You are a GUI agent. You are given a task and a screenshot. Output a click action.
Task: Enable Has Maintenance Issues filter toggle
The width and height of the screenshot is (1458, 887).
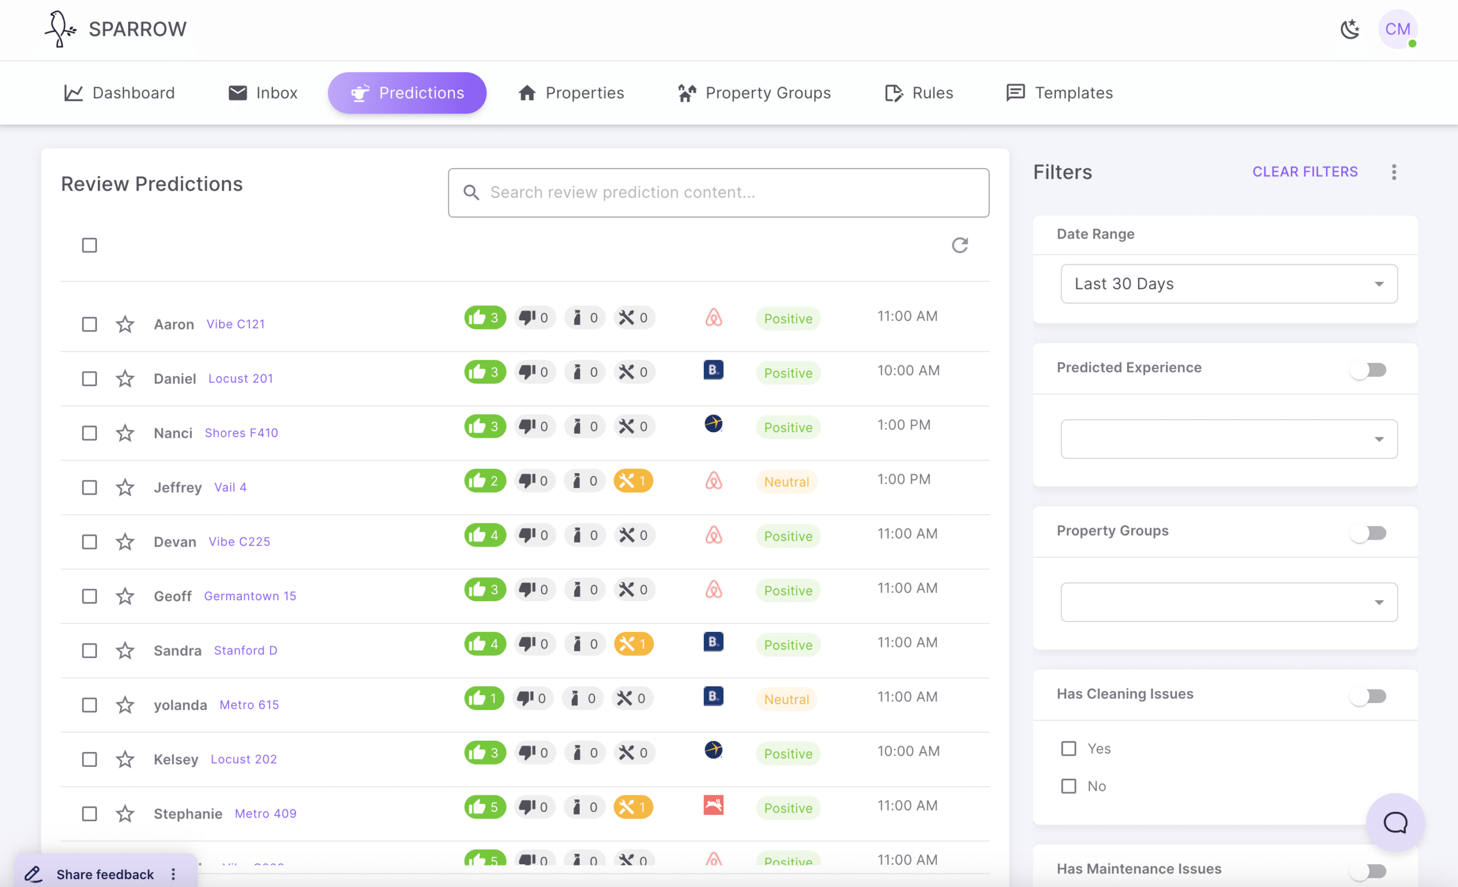pyautogui.click(x=1368, y=870)
